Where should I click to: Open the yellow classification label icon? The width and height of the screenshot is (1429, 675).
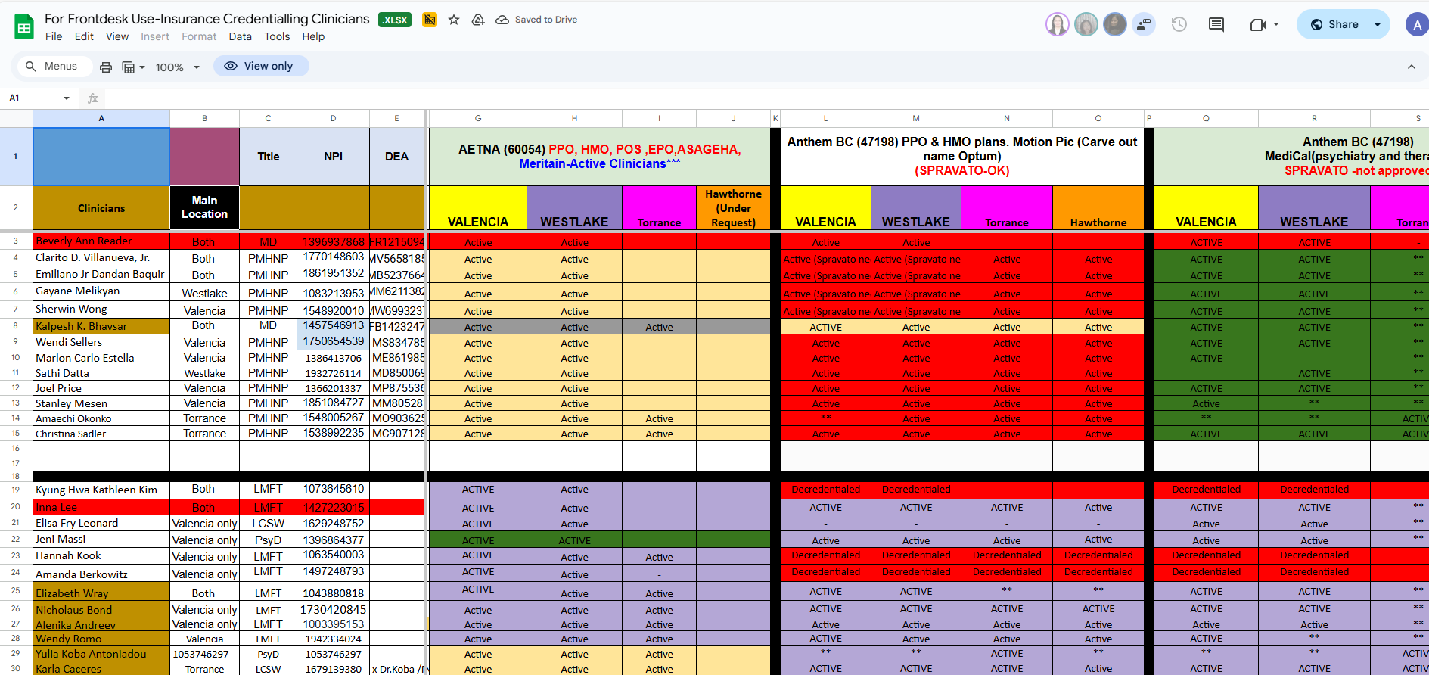tap(430, 20)
